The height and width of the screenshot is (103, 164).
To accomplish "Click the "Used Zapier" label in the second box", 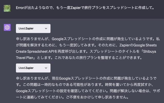I will coord(26,68).
